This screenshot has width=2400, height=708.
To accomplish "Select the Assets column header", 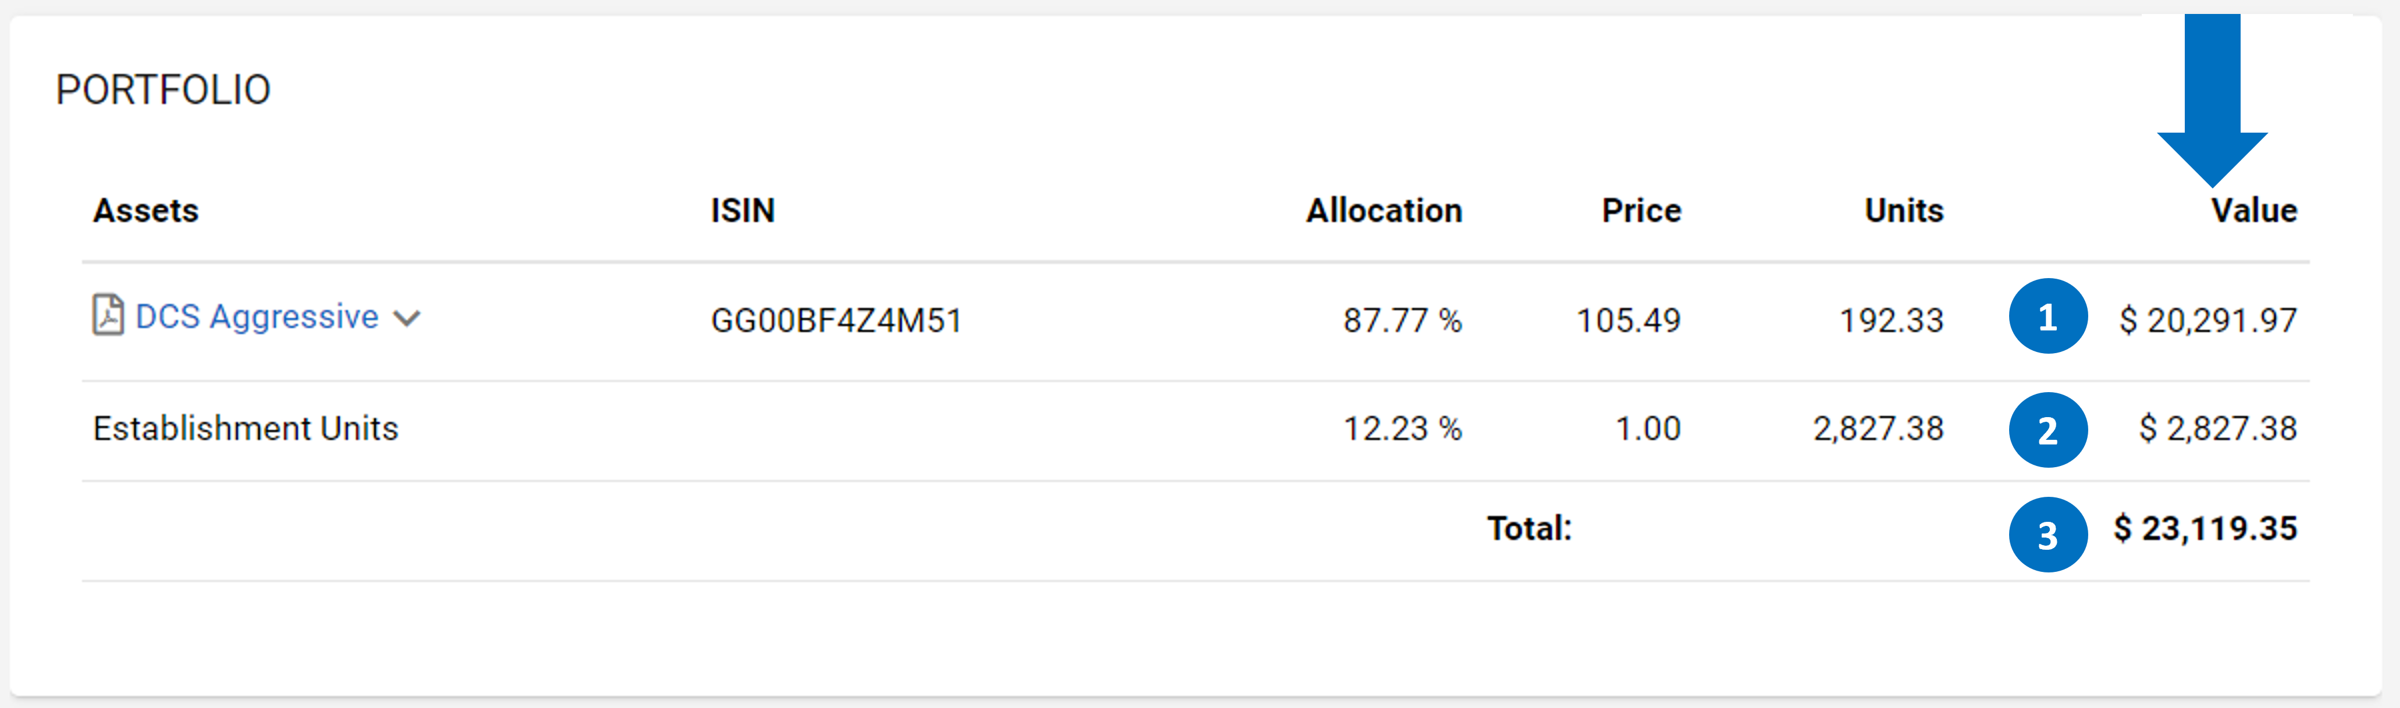I will click(145, 211).
